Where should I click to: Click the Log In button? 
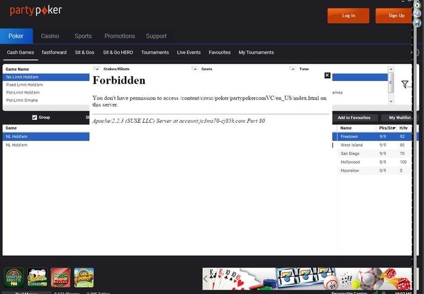(348, 16)
